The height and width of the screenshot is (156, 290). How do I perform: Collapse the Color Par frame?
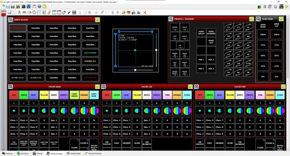point(196,87)
